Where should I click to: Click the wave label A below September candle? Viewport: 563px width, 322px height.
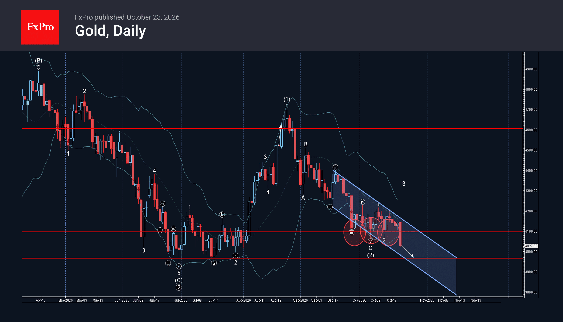[x=303, y=198]
